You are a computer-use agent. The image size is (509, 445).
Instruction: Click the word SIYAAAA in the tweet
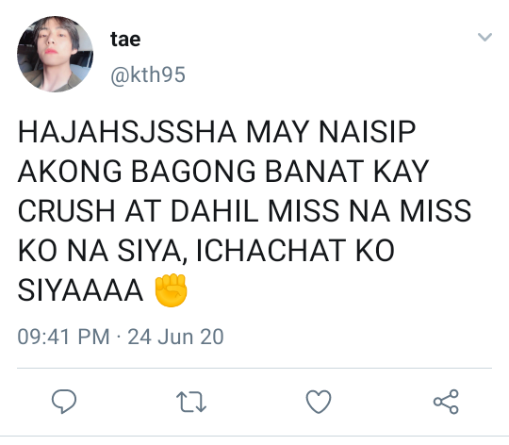click(x=80, y=290)
